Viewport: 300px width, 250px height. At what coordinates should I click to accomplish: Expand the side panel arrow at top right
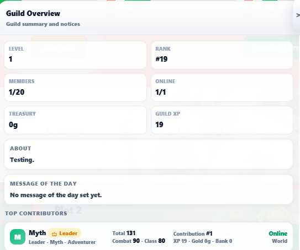tap(297, 15)
